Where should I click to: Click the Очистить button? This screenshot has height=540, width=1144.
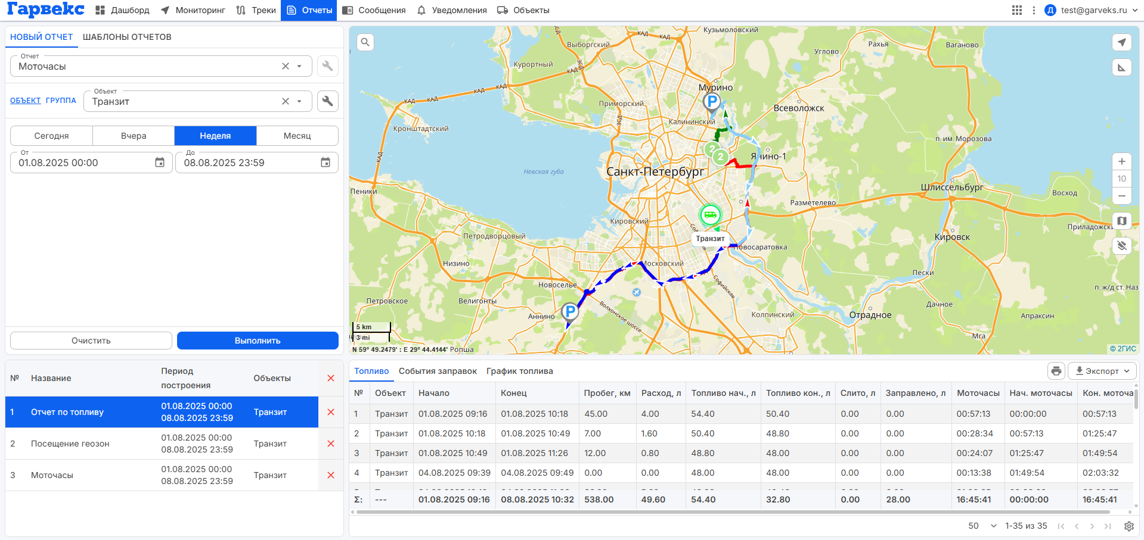(91, 341)
